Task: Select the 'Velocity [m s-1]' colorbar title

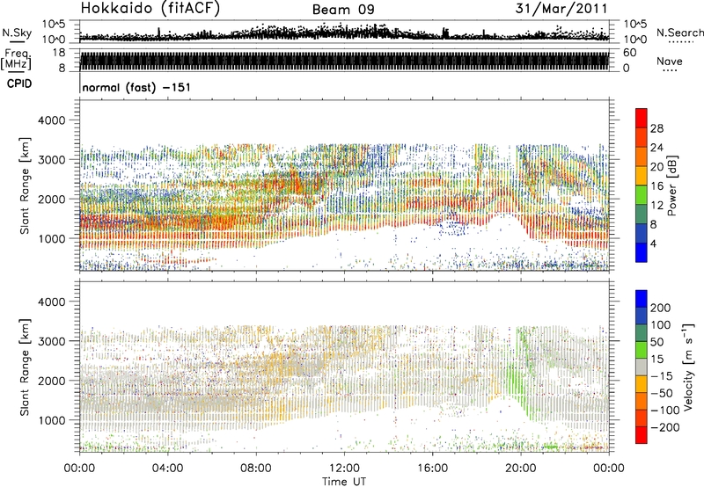Action: [689, 367]
